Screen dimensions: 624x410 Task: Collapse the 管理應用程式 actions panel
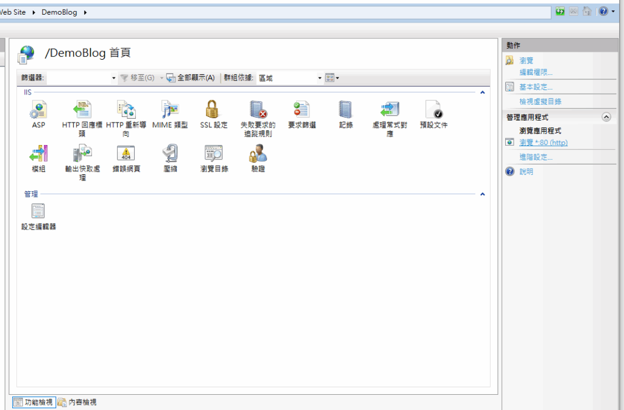click(x=606, y=117)
